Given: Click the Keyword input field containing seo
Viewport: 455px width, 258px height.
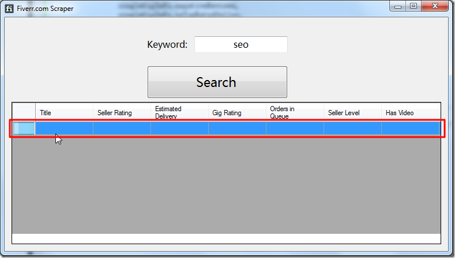Looking at the screenshot, I should click(x=240, y=44).
